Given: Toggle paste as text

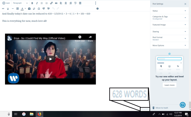Looking at the screenshot, I should 29,9.
